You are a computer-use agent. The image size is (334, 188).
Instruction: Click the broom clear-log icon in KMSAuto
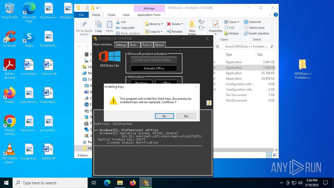[x=208, y=103]
